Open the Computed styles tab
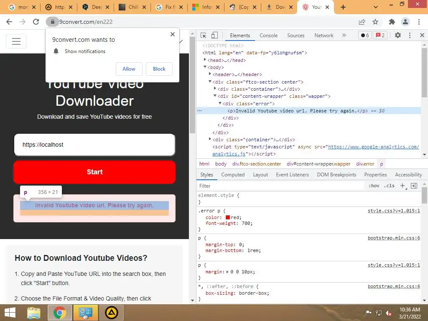428x321 pixels. 233,175
